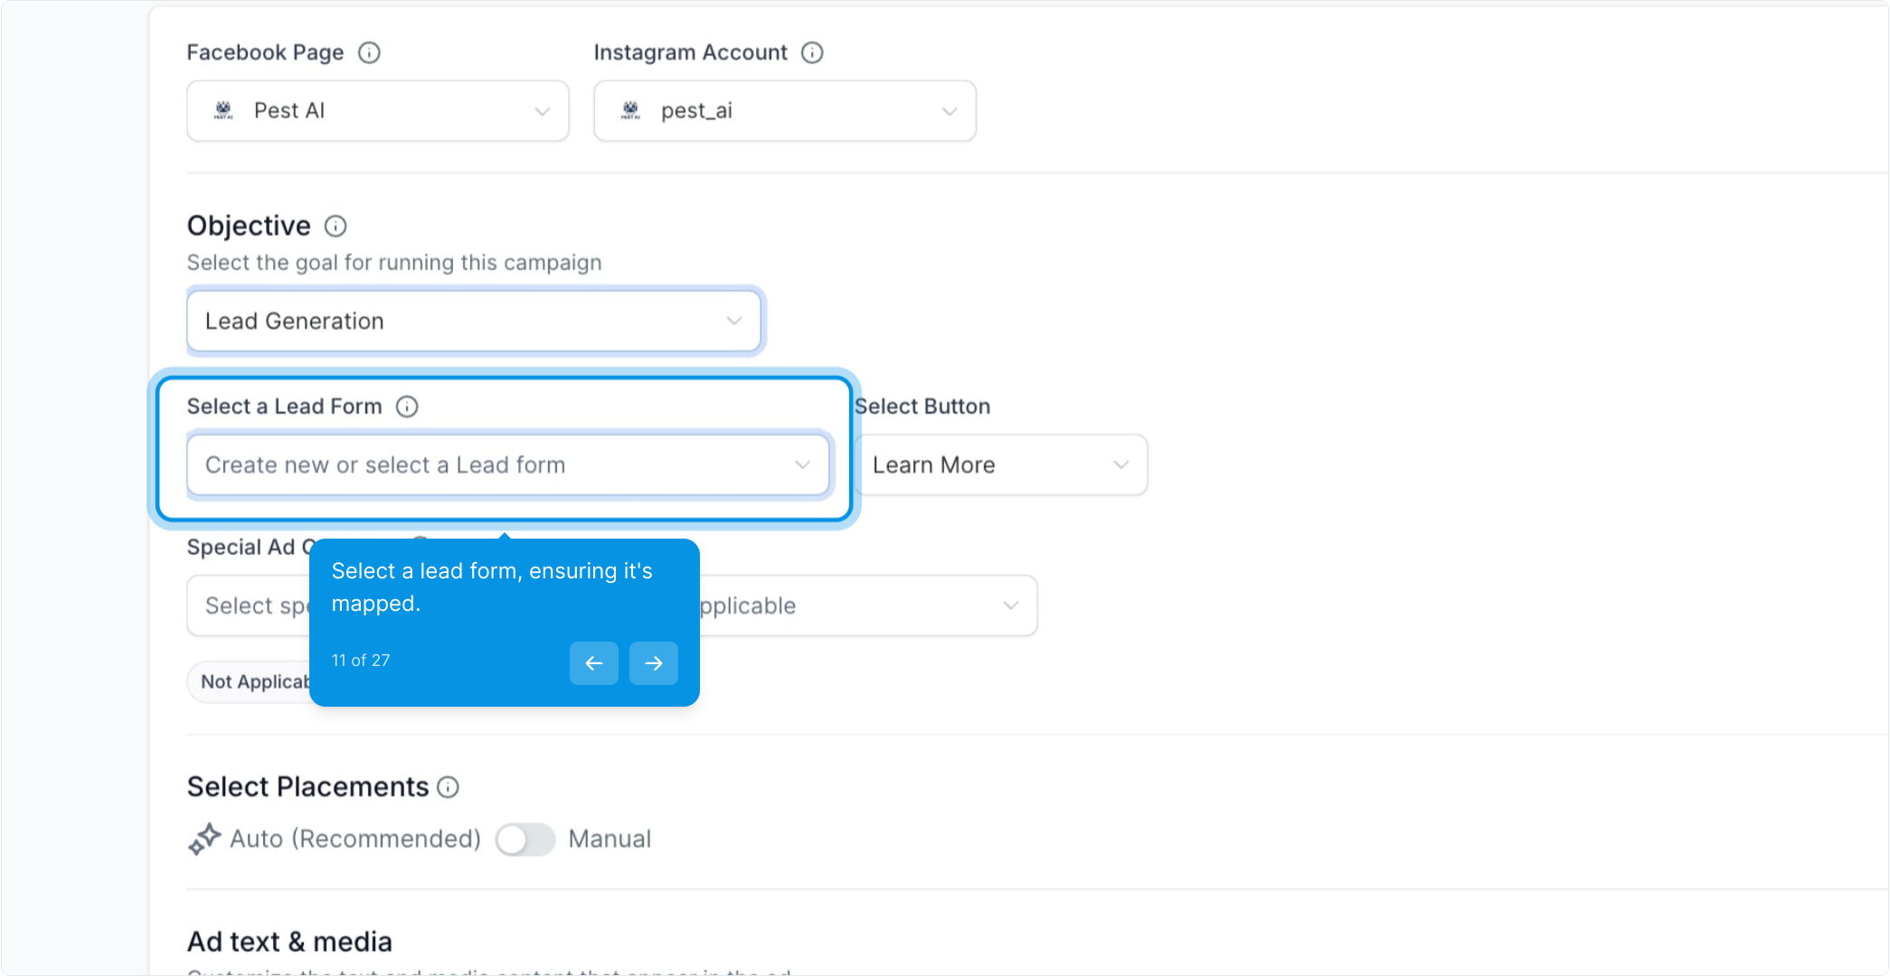Image resolution: width=1890 pixels, height=976 pixels.
Task: Click the info icon beside Objective heading
Action: pyautogui.click(x=335, y=226)
